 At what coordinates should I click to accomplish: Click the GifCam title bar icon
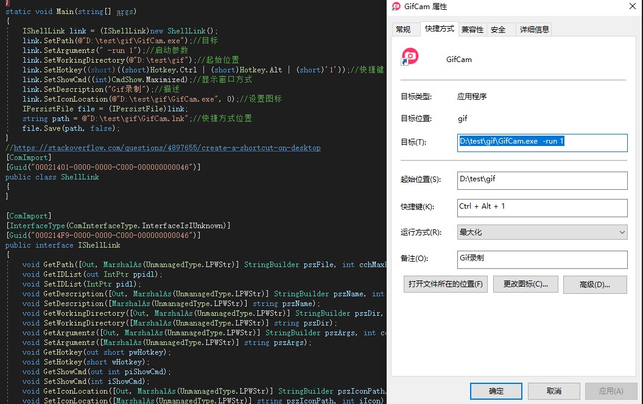[396, 7]
